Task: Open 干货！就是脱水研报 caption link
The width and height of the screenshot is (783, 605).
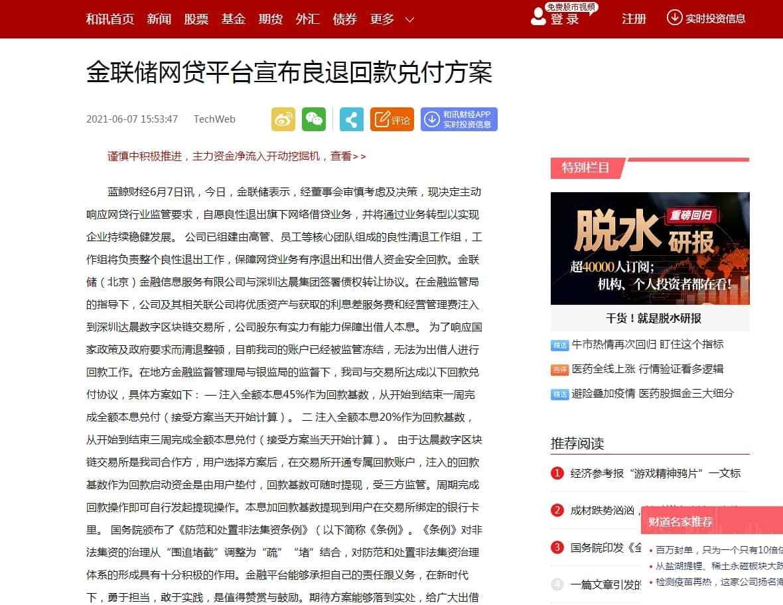Action: [x=654, y=318]
